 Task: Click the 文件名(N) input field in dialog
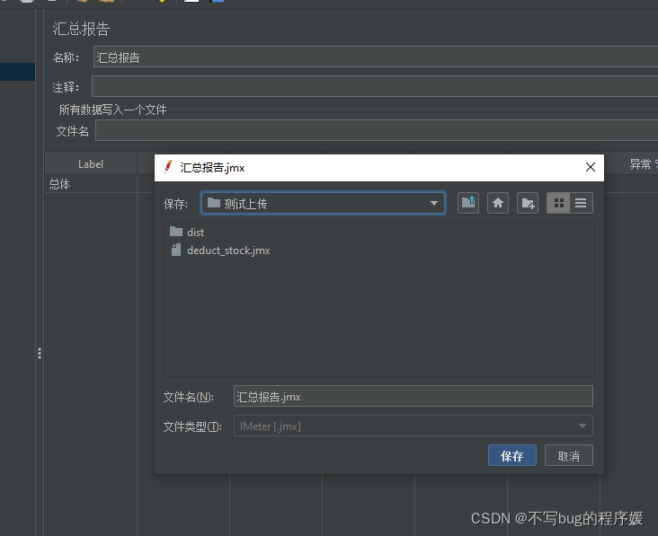click(413, 397)
